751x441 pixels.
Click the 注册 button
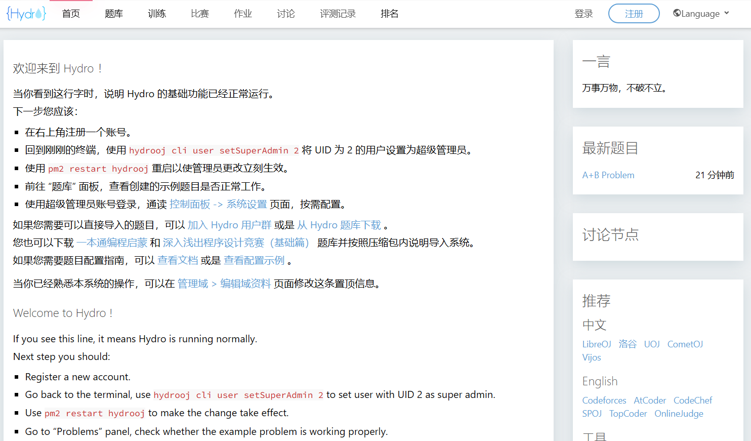click(634, 14)
